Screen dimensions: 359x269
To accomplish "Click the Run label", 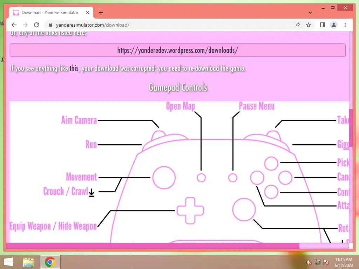I will coord(91,144).
